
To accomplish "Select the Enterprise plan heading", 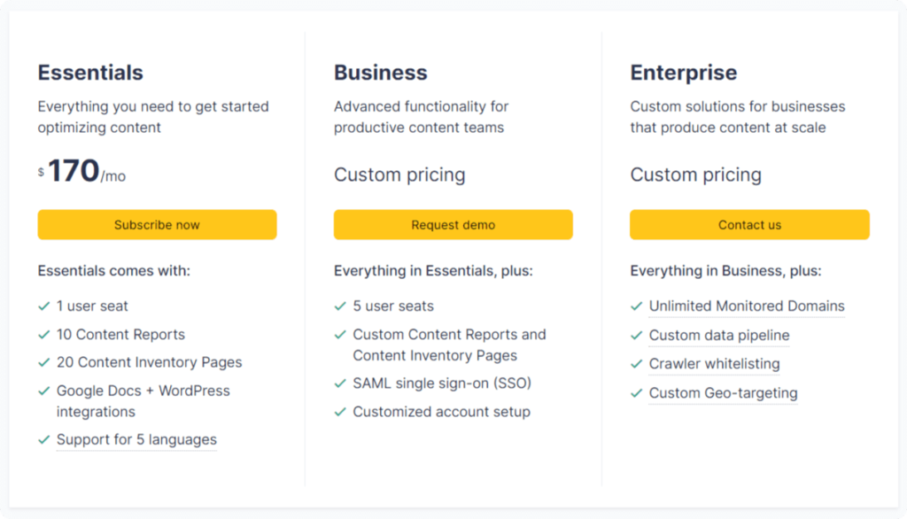I will tap(684, 73).
